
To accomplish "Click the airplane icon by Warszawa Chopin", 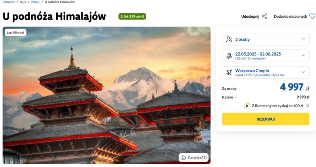I will pyautogui.click(x=229, y=72).
